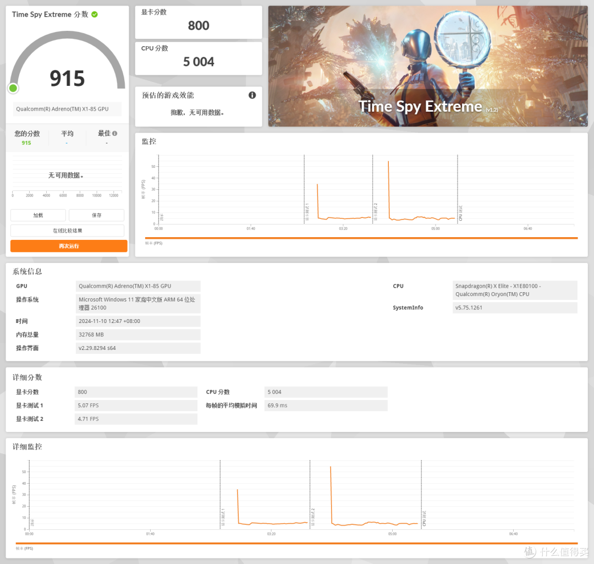Select the CPU 分数 5 004 card
The image size is (594, 564).
click(199, 58)
